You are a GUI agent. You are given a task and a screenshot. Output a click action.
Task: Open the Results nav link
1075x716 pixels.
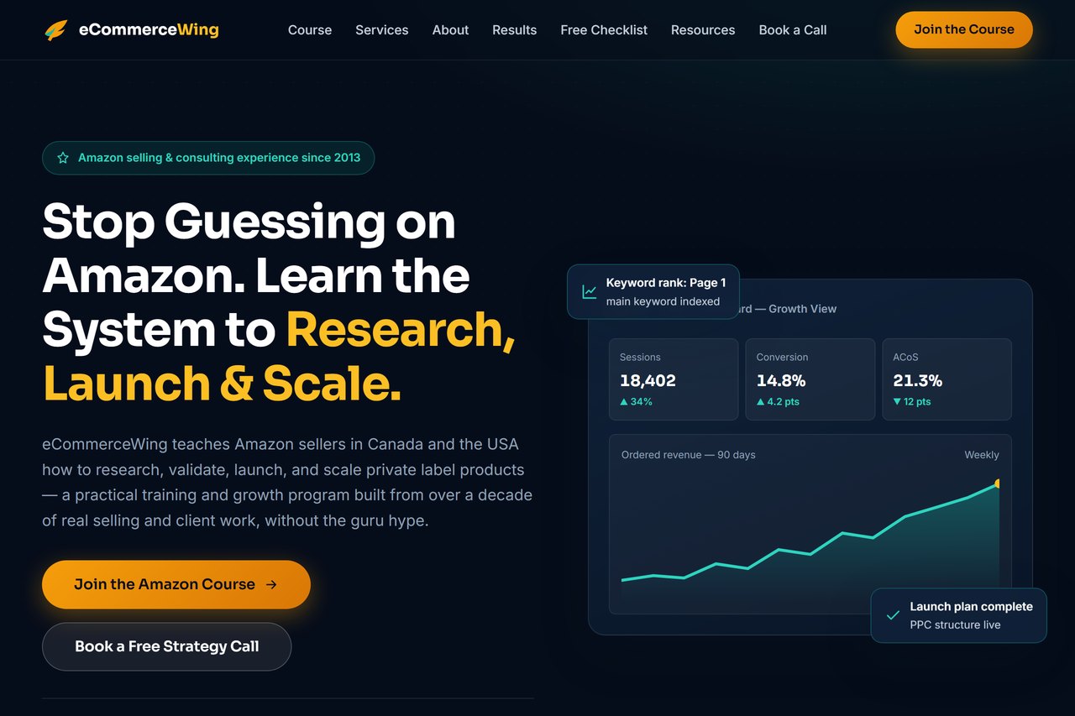coord(515,30)
